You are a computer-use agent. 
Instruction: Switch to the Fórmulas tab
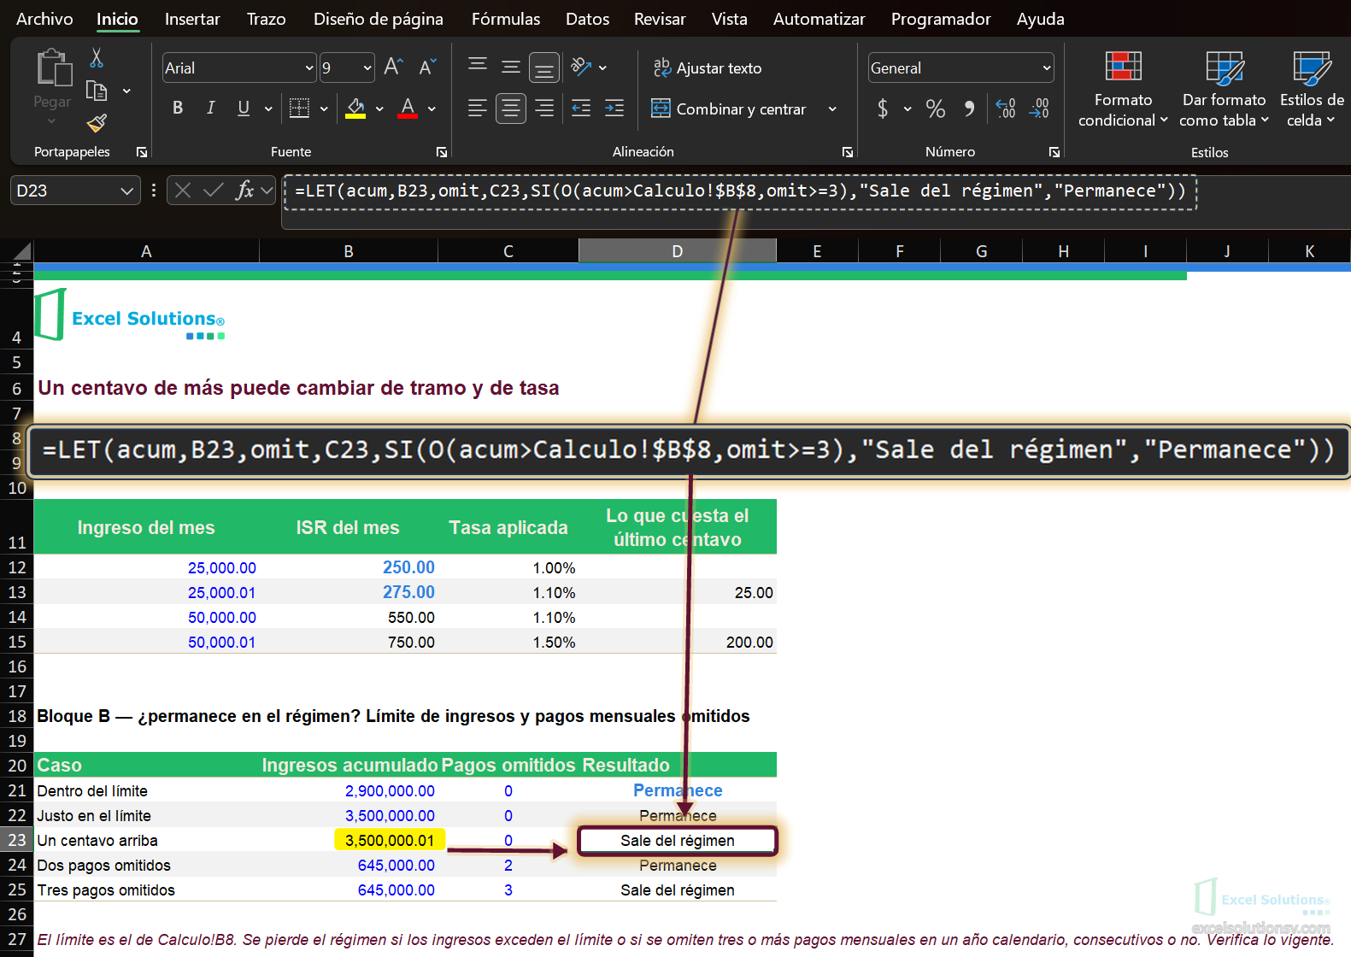point(506,19)
